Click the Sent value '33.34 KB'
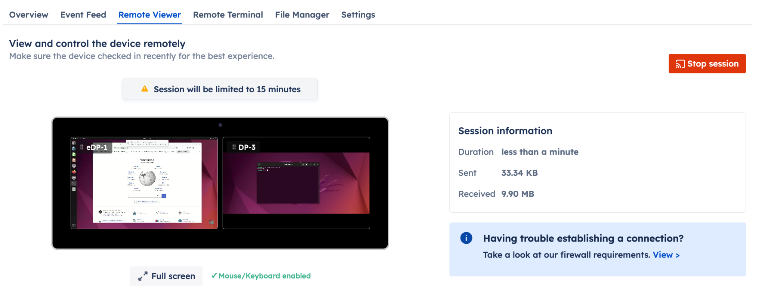The height and width of the screenshot is (305, 765). [520, 173]
